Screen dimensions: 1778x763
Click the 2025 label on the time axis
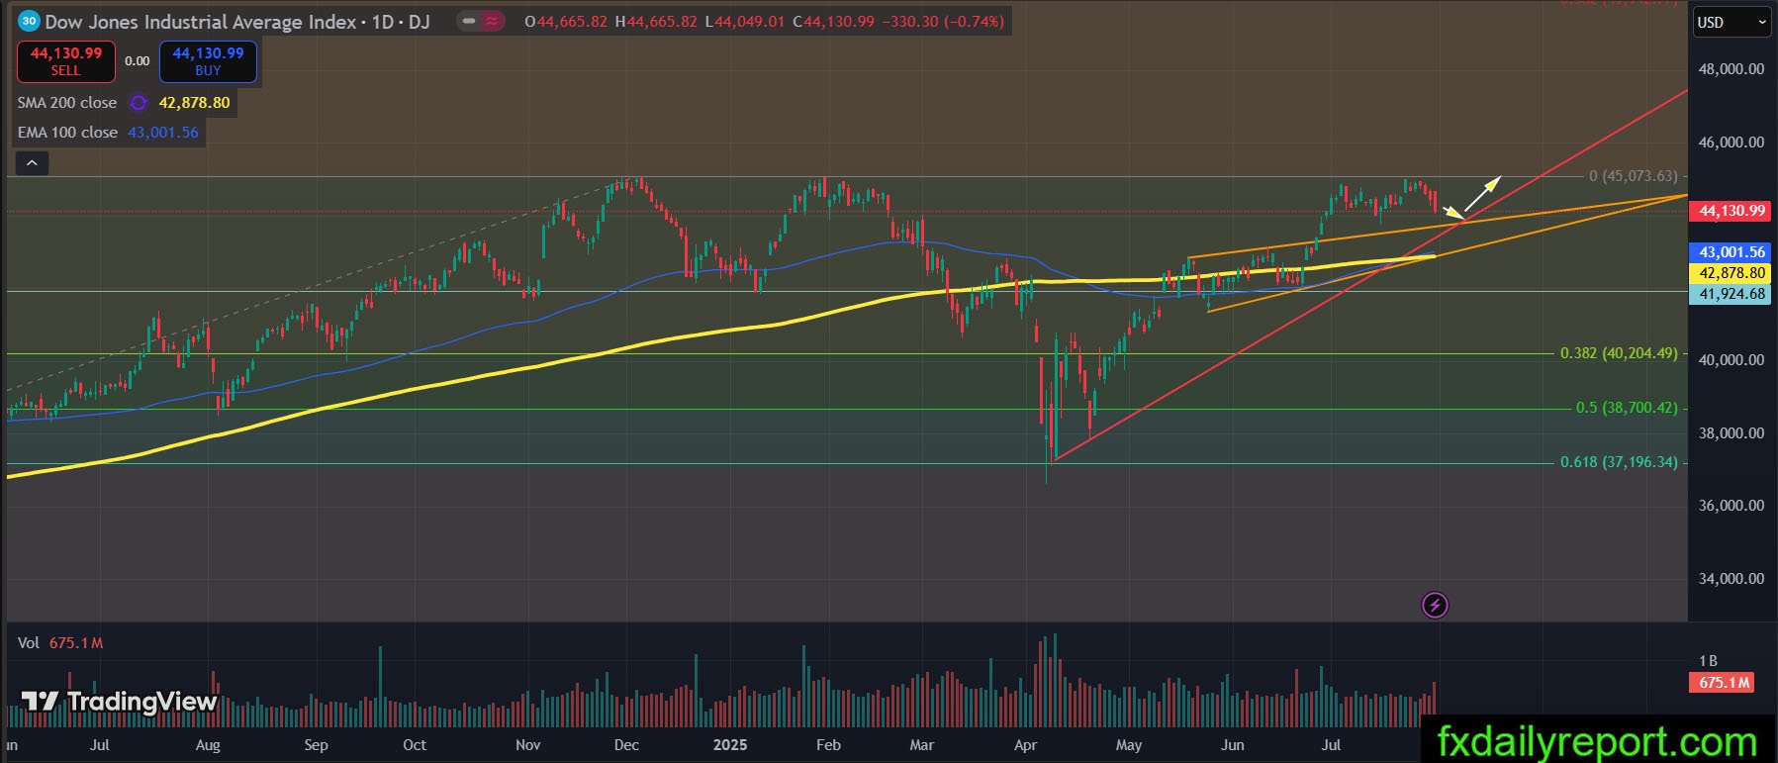point(730,745)
